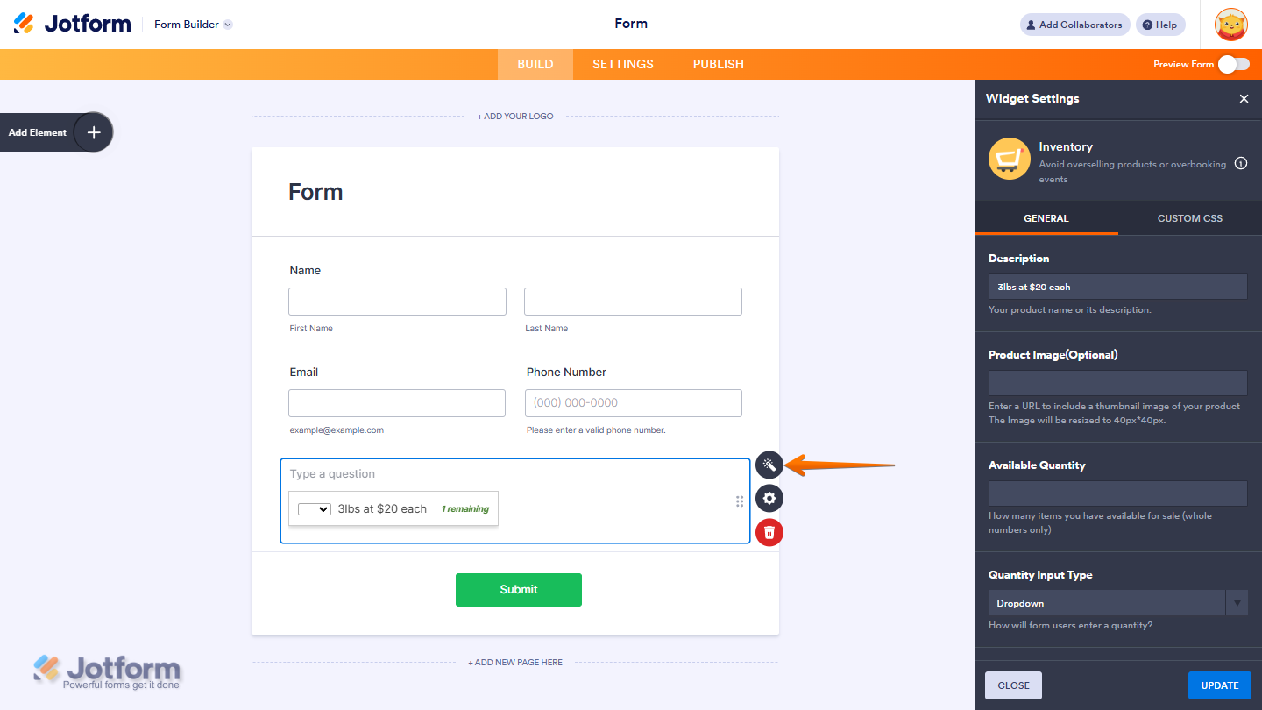Click the Add Collaborators button

(1074, 24)
